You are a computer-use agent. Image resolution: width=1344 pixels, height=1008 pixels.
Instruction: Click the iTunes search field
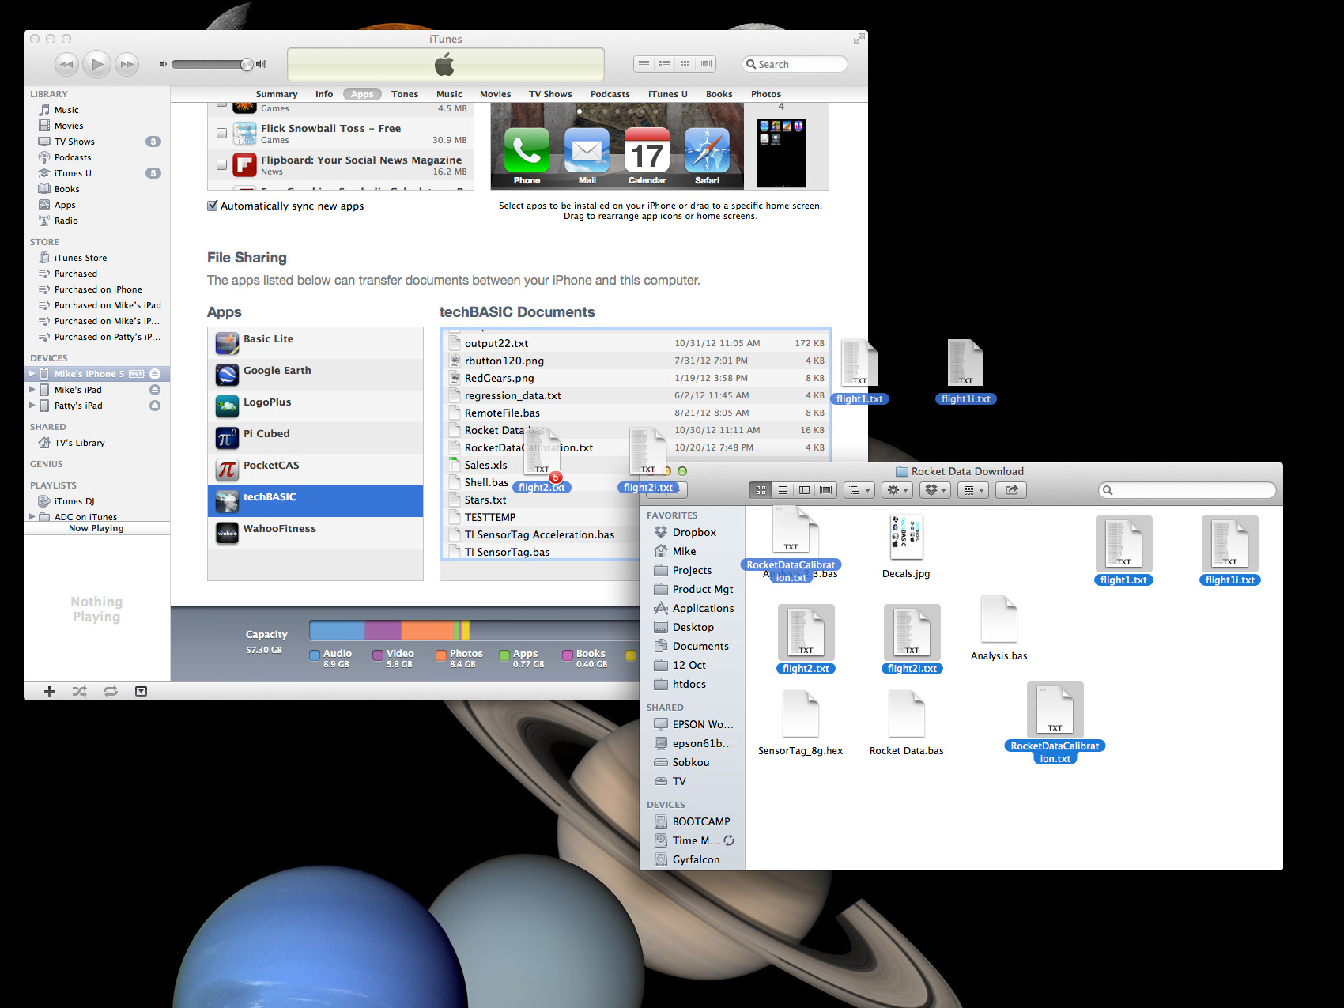(795, 64)
